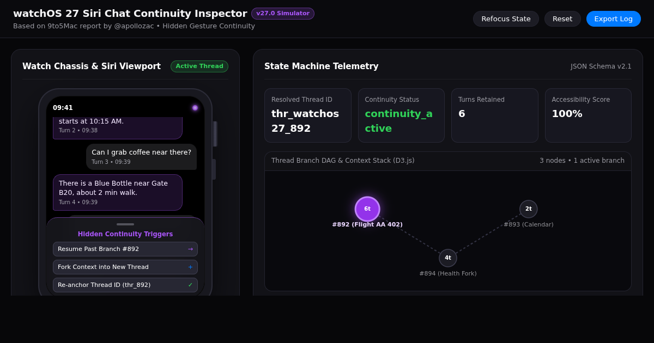
Task: Select the #892 Flight AA 402 graph node
Action: coord(367,209)
